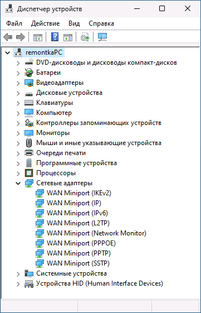Click the Forward arrow toolbar icon
This screenshot has height=313, width=201.
click(21, 37)
